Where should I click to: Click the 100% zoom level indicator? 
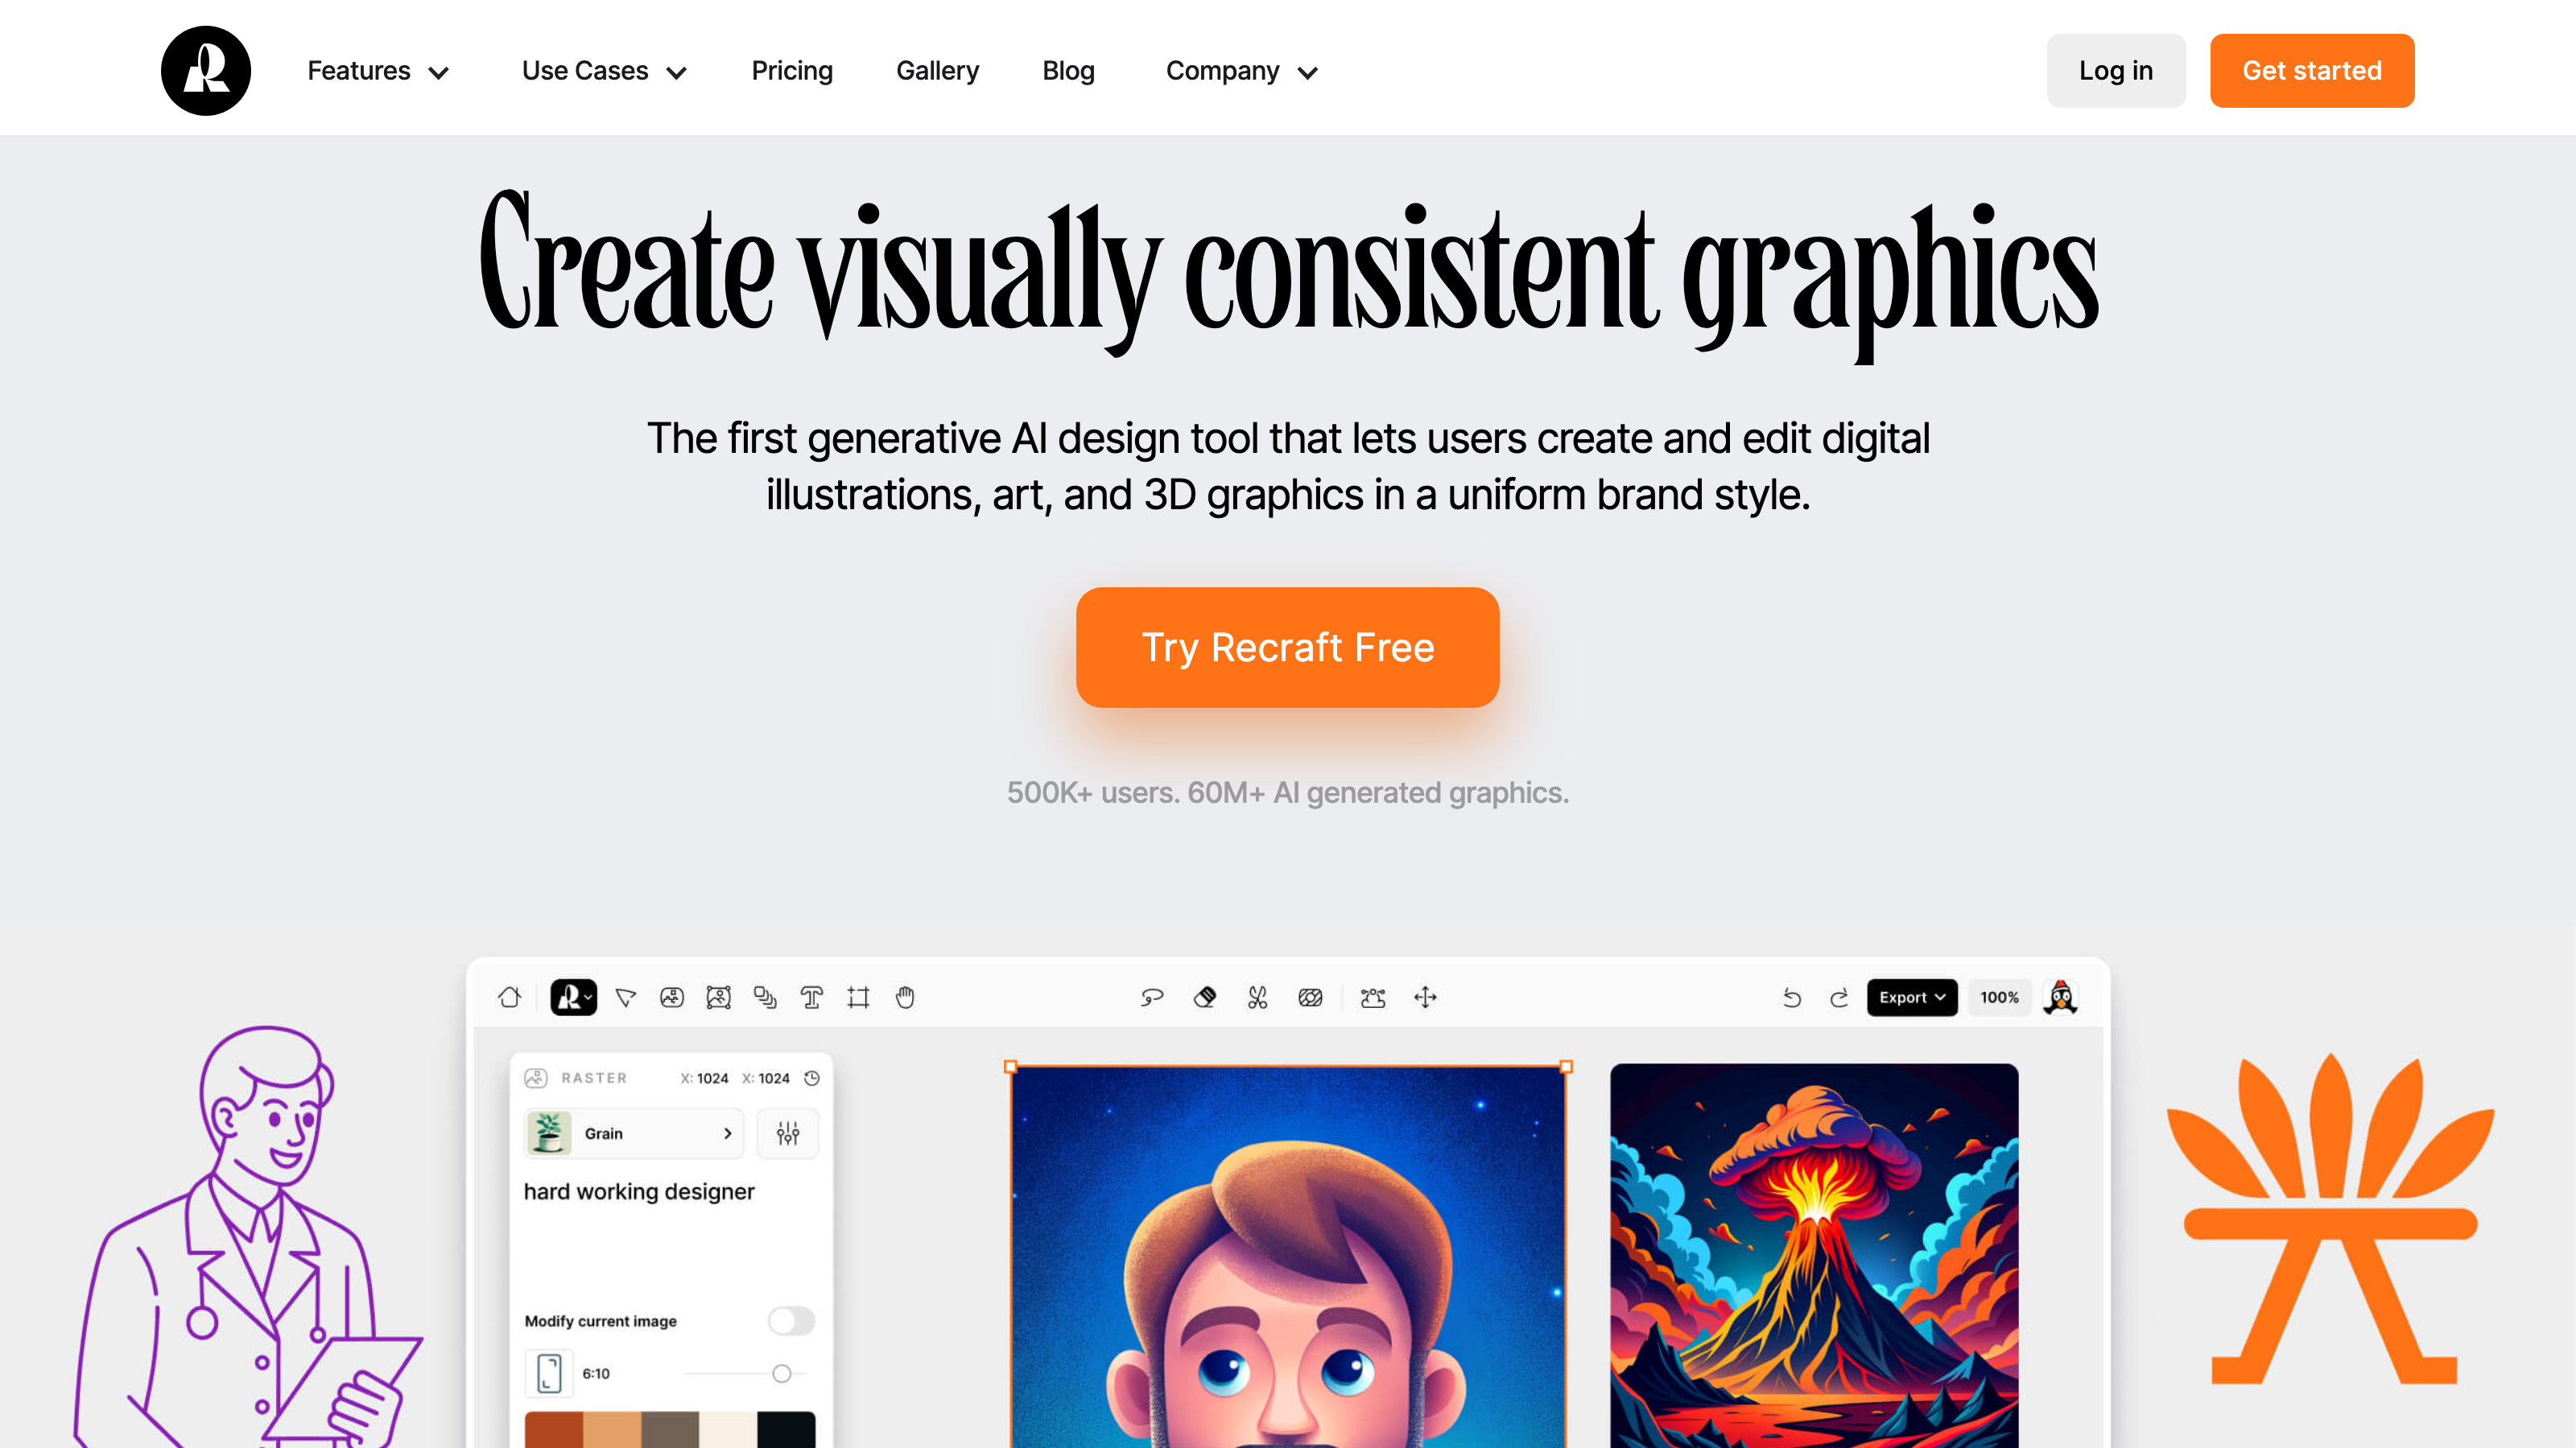coord(2000,998)
